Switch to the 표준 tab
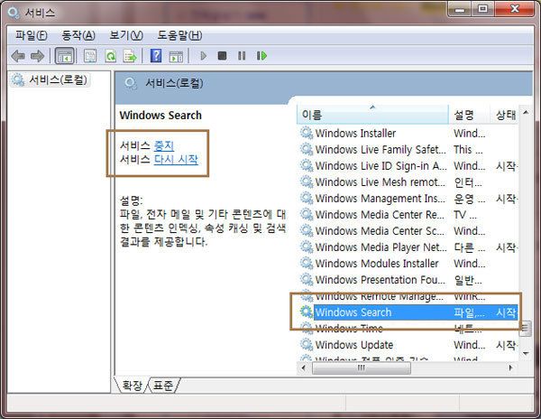 click(x=163, y=386)
